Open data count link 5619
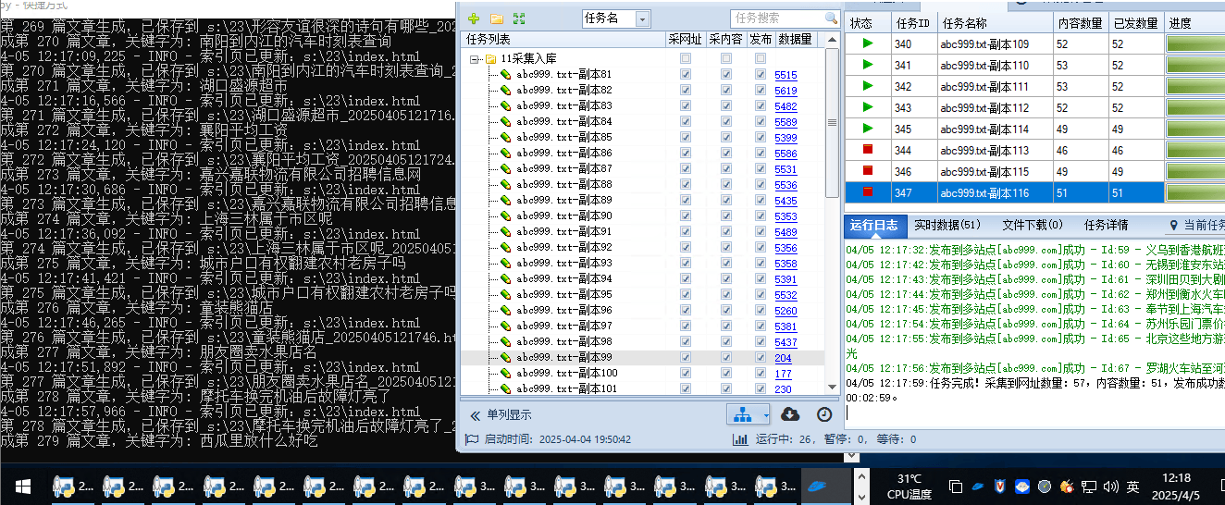Image resolution: width=1225 pixels, height=505 pixels. [x=786, y=91]
